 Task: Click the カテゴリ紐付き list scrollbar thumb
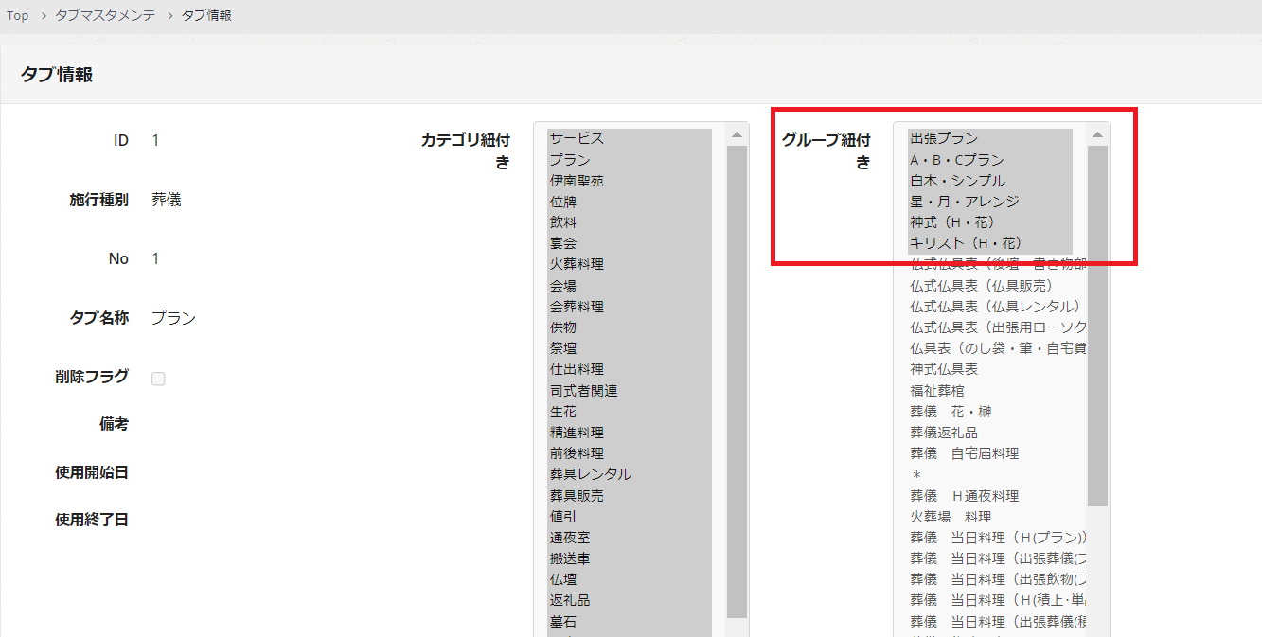(x=737, y=379)
